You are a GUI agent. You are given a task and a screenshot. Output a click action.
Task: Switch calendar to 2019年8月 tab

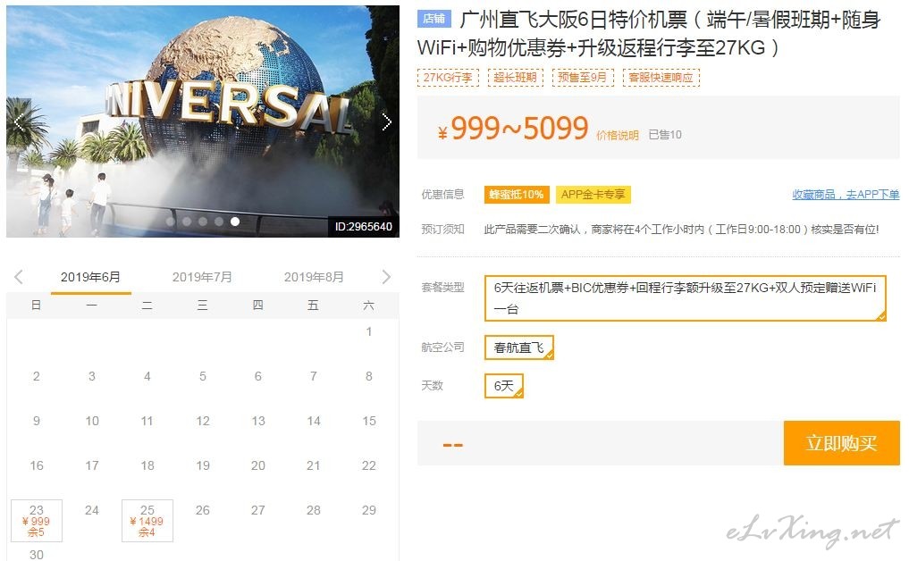pyautogui.click(x=314, y=278)
